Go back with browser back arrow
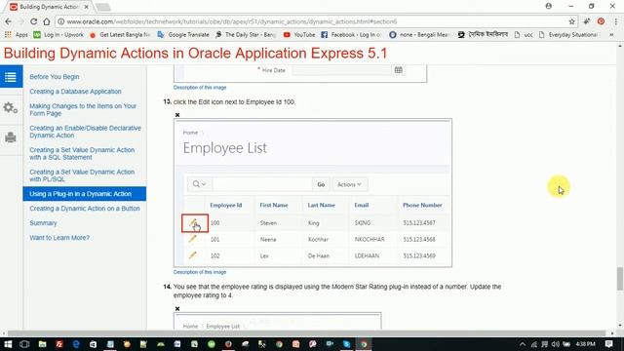 point(9,21)
